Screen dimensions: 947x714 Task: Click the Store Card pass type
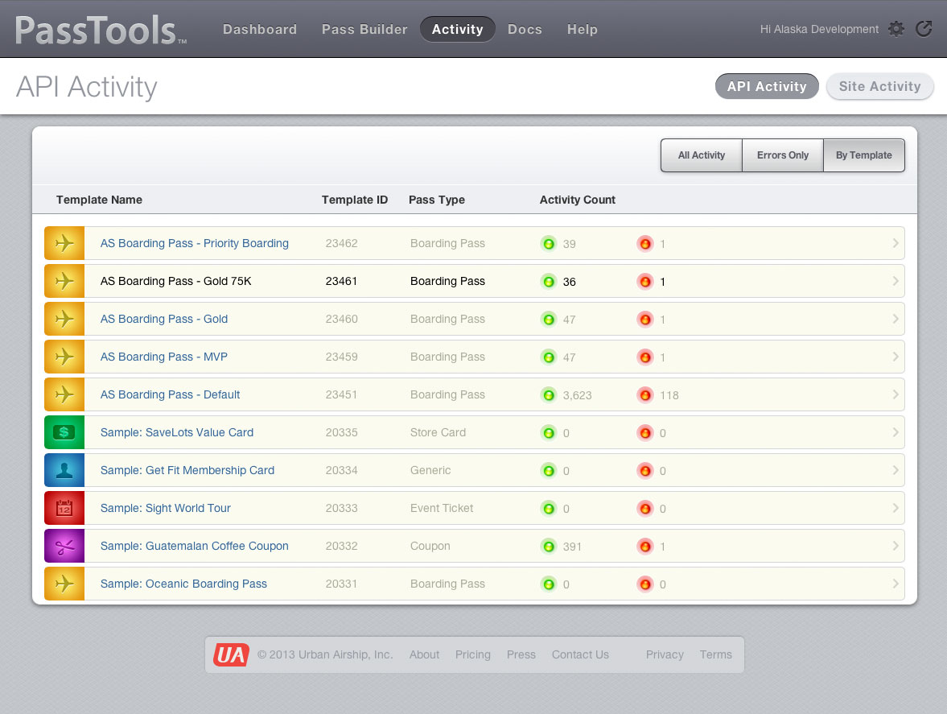pyautogui.click(x=438, y=432)
